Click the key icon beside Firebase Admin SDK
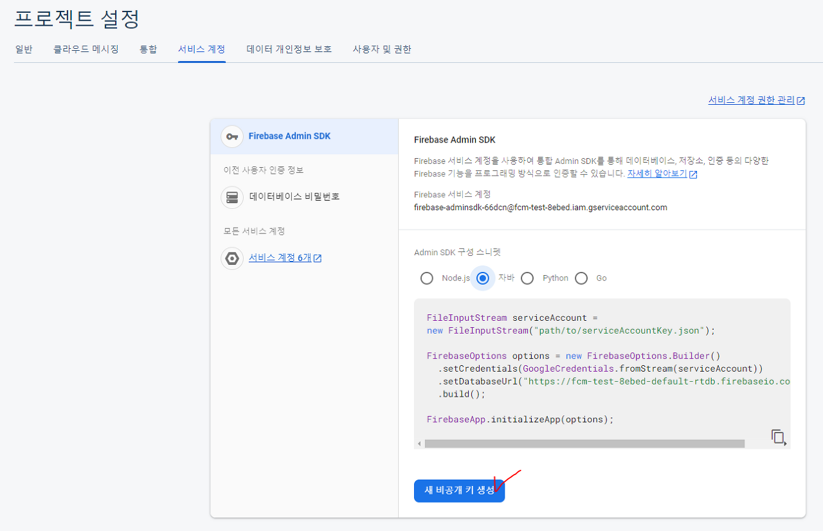The image size is (823, 531). pos(232,136)
